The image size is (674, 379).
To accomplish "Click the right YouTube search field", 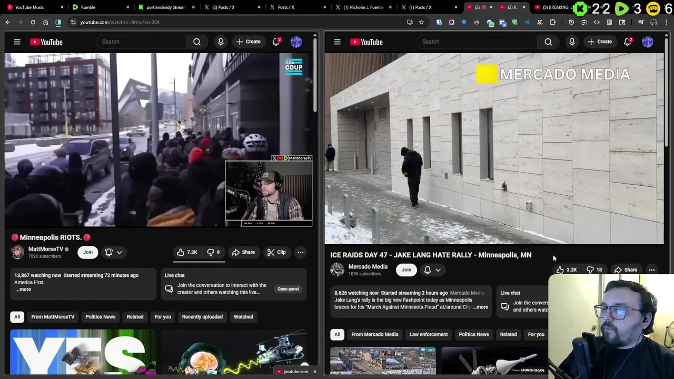I will [477, 42].
